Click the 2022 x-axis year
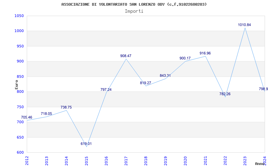Image resolution: width=268 pixels, height=167 pixels. click(x=225, y=161)
